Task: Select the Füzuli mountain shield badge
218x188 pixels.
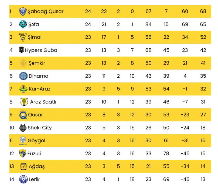Action: [x=22, y=153]
